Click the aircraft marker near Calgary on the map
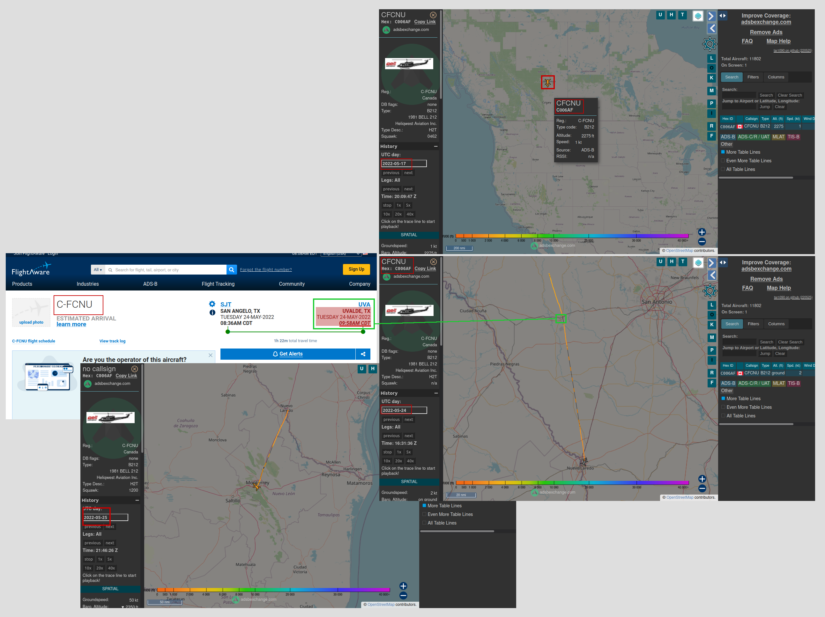The width and height of the screenshot is (825, 617). pos(547,82)
